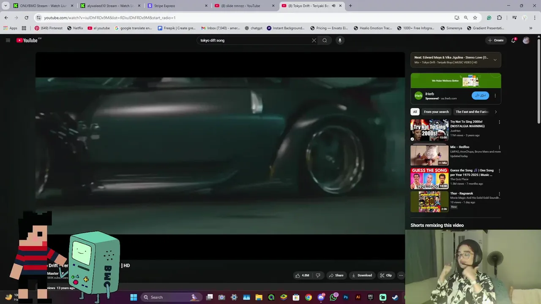This screenshot has height=304, width=541.
Task: Open Steam from the taskbar
Action: pos(395,297)
